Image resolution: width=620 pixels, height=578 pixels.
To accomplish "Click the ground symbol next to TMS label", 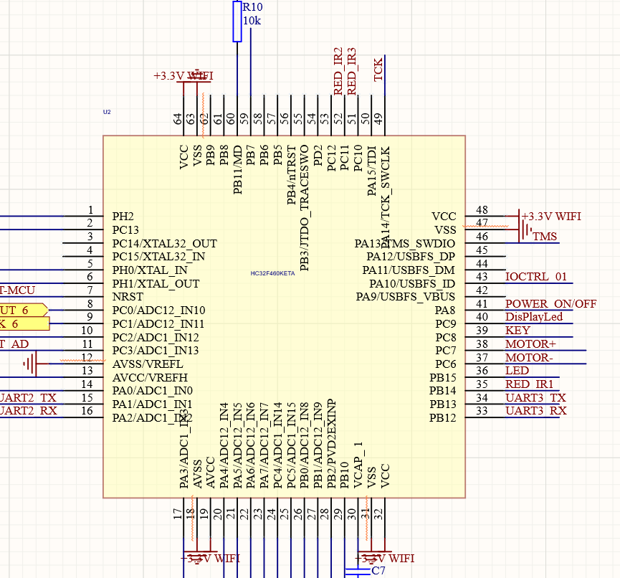I will point(525,229).
